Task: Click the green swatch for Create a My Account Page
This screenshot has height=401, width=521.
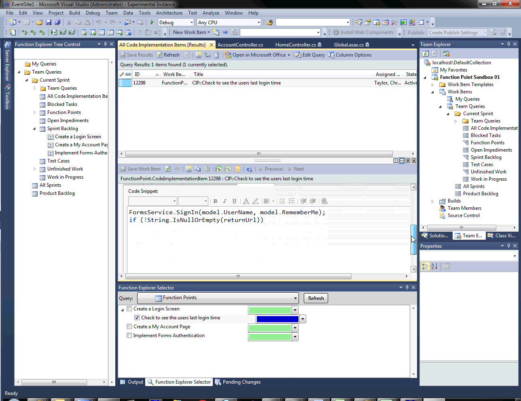Action: pyautogui.click(x=270, y=328)
